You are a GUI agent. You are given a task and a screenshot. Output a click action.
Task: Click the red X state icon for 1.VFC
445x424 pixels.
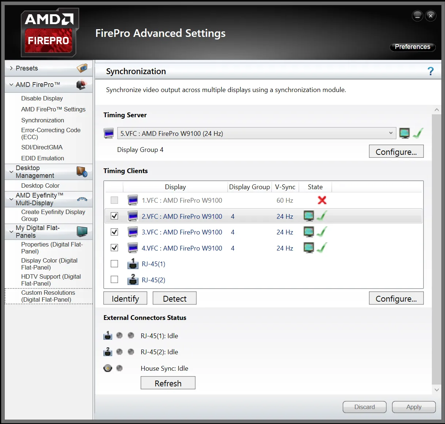(322, 200)
